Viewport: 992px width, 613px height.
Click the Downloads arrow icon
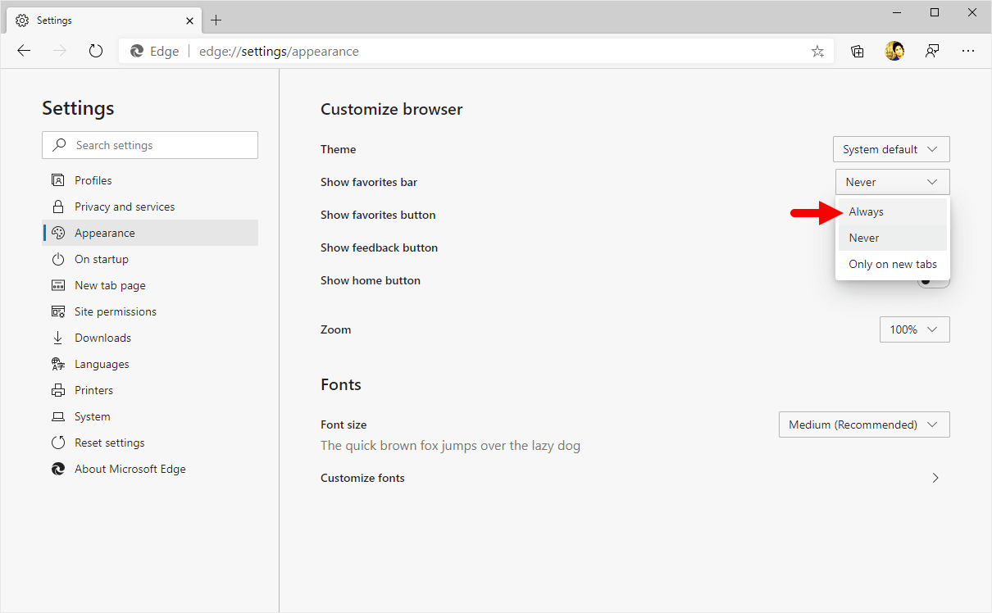[57, 338]
